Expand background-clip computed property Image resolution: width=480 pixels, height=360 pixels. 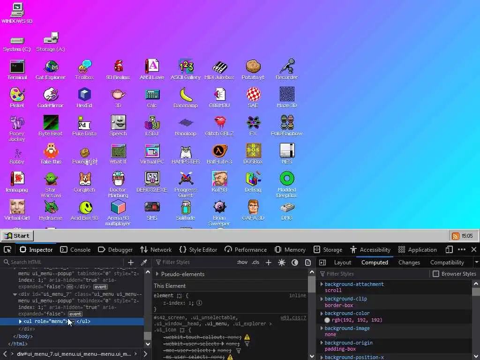pyautogui.click(x=322, y=299)
